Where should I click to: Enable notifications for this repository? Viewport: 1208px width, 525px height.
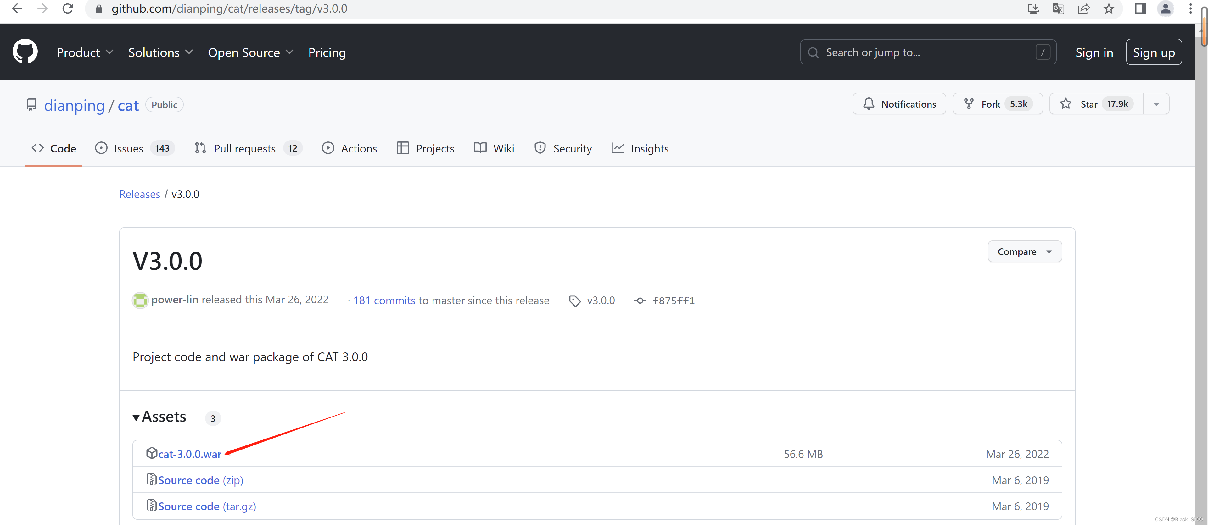click(x=899, y=104)
